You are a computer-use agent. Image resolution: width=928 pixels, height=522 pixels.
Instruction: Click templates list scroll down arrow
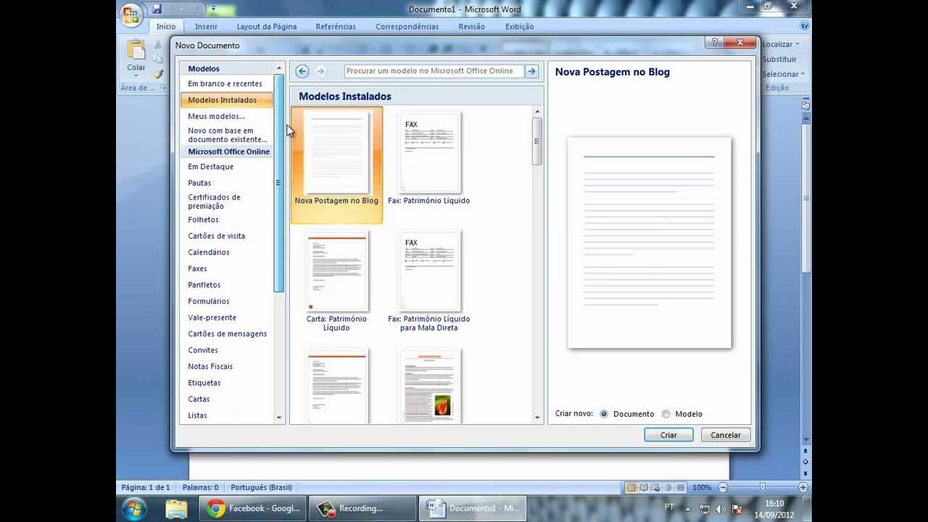[537, 418]
